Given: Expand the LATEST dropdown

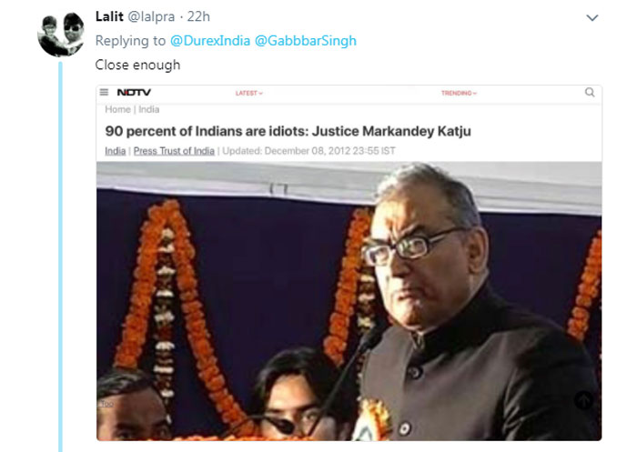Looking at the screenshot, I should (x=249, y=93).
